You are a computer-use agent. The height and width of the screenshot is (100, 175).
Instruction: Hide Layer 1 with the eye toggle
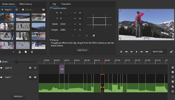point(30,77)
